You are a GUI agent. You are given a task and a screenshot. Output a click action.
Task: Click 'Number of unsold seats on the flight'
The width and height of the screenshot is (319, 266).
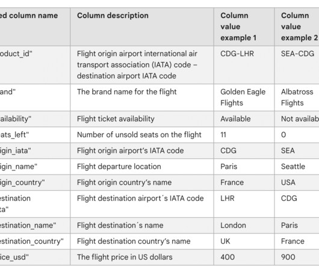(139, 135)
